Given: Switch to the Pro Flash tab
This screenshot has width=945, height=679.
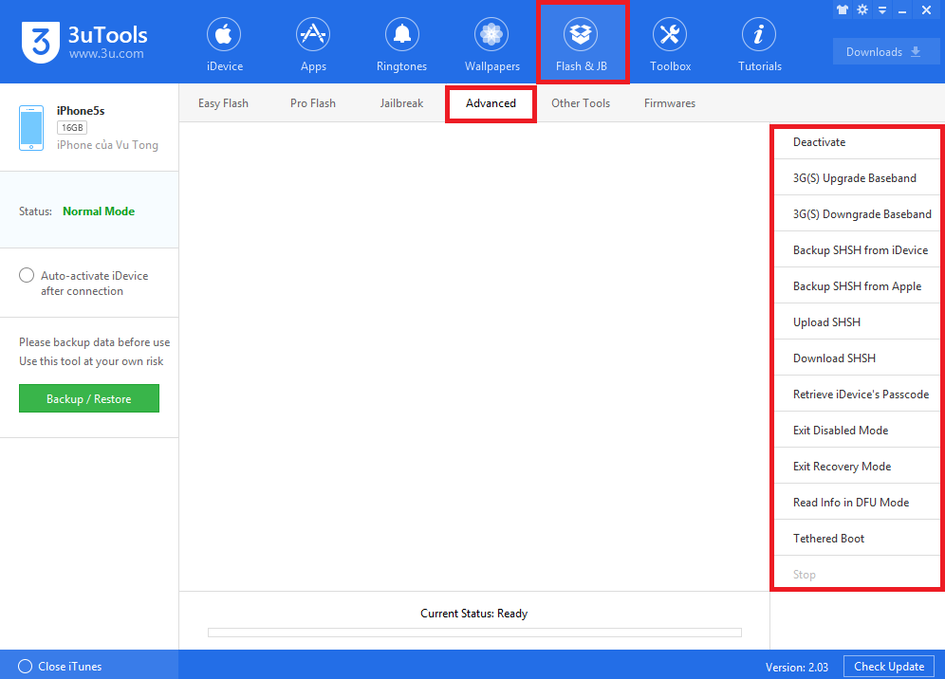Looking at the screenshot, I should click(313, 103).
